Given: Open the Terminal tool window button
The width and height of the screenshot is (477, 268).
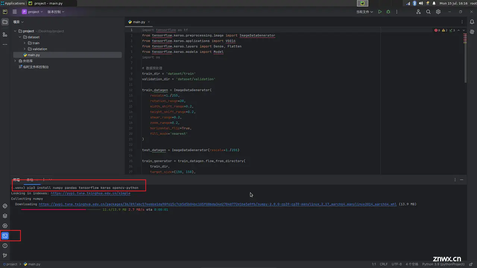Looking at the screenshot, I should click(x=5, y=236).
